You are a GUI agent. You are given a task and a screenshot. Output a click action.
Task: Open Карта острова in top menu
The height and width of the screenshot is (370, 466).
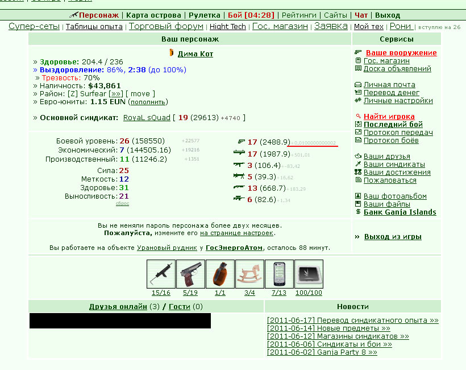153,15
